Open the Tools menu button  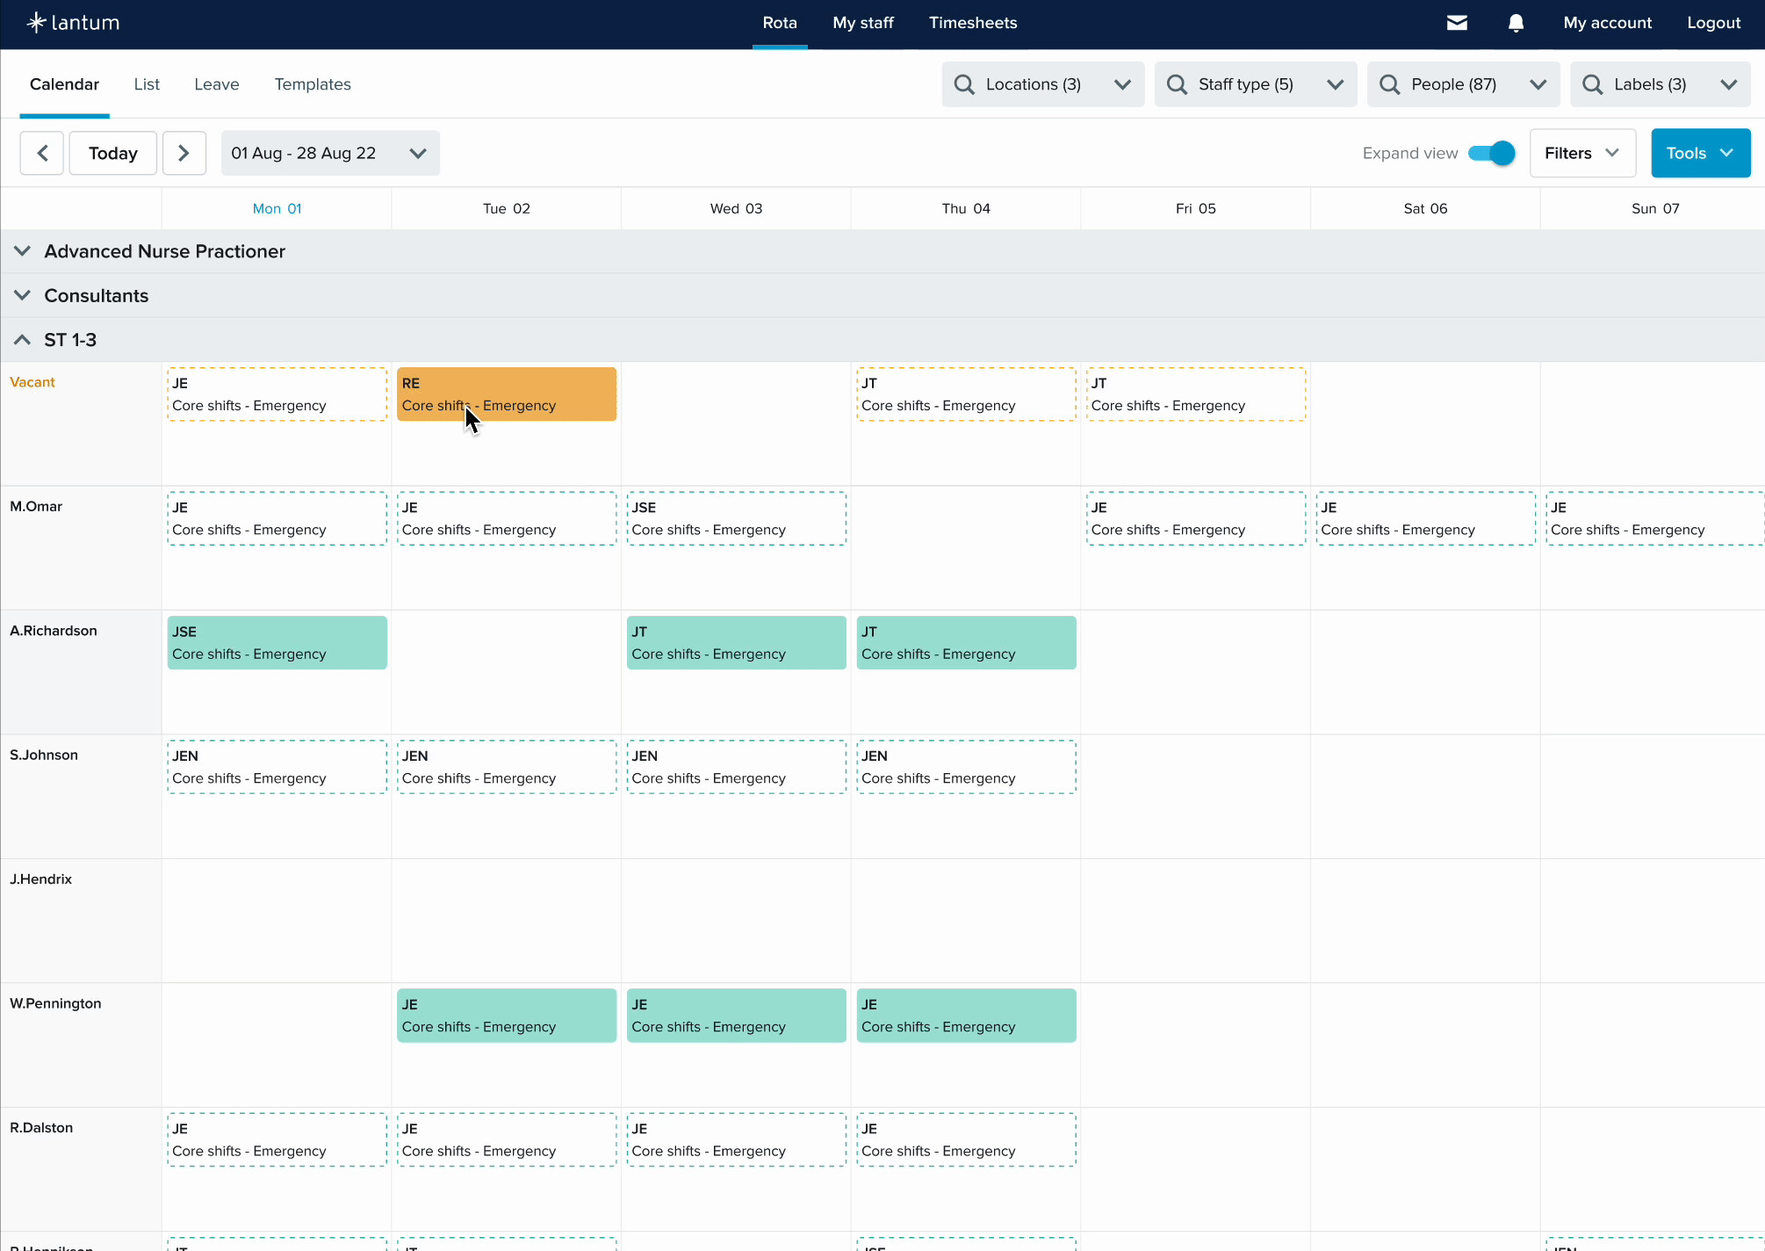pos(1699,152)
